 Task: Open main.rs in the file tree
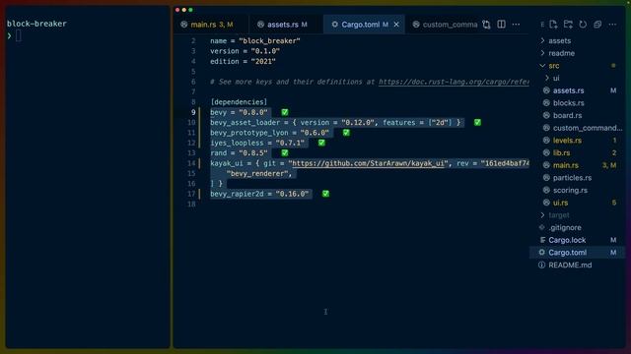click(565, 165)
